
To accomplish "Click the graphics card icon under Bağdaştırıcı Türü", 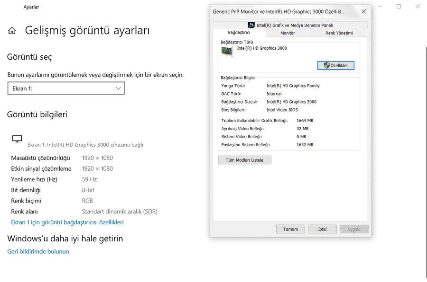I will pos(227,52).
